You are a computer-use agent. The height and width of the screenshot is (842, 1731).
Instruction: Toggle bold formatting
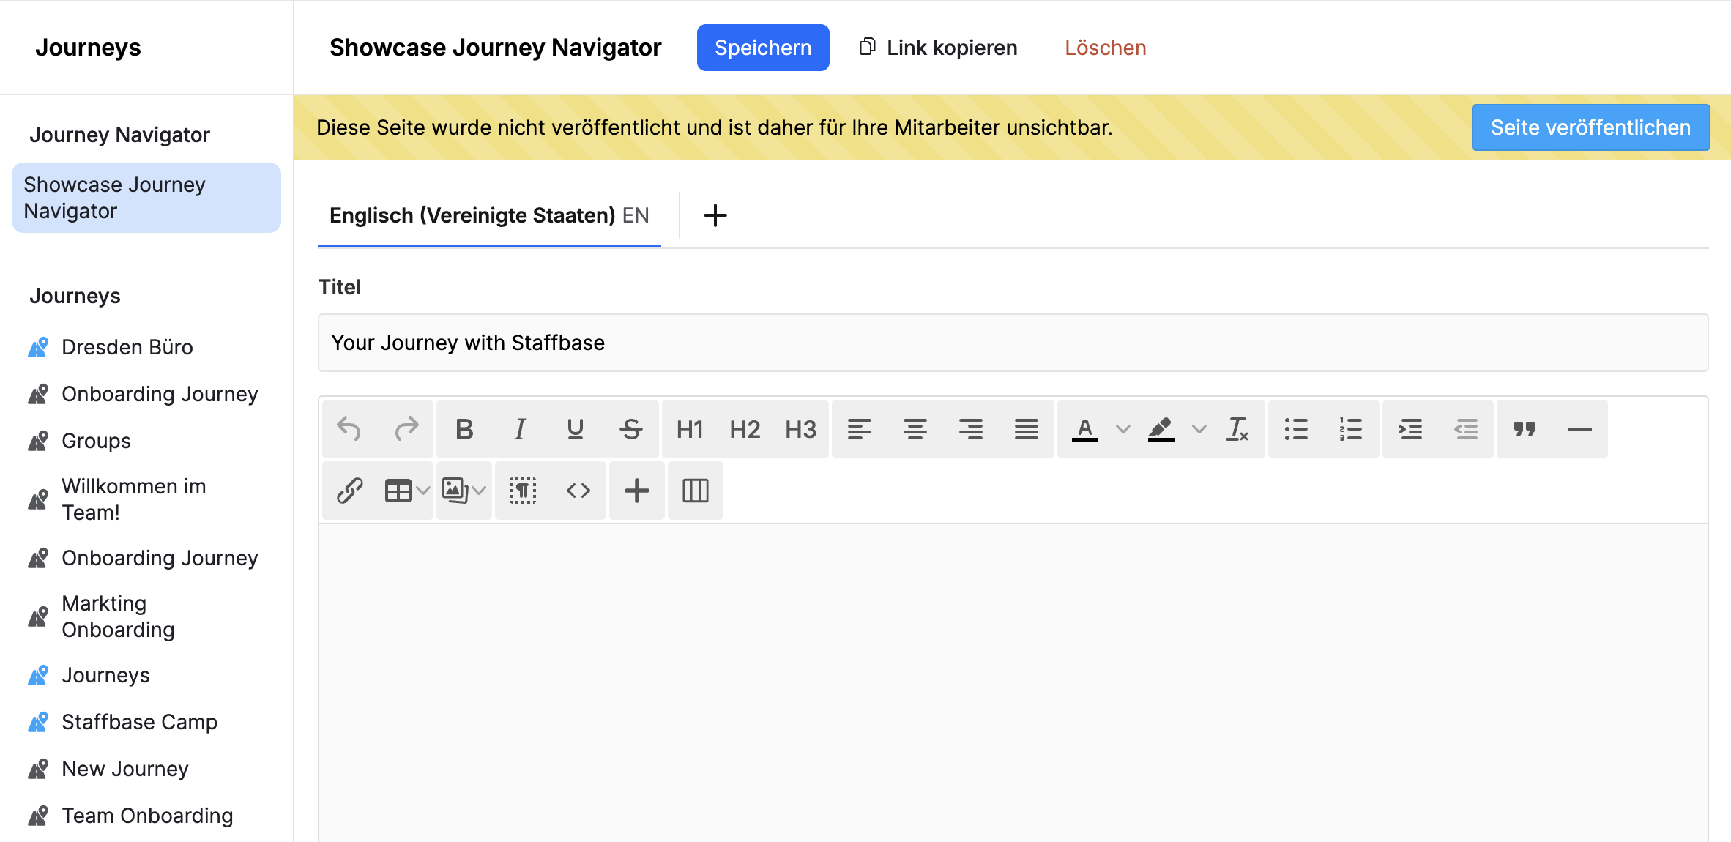click(464, 429)
